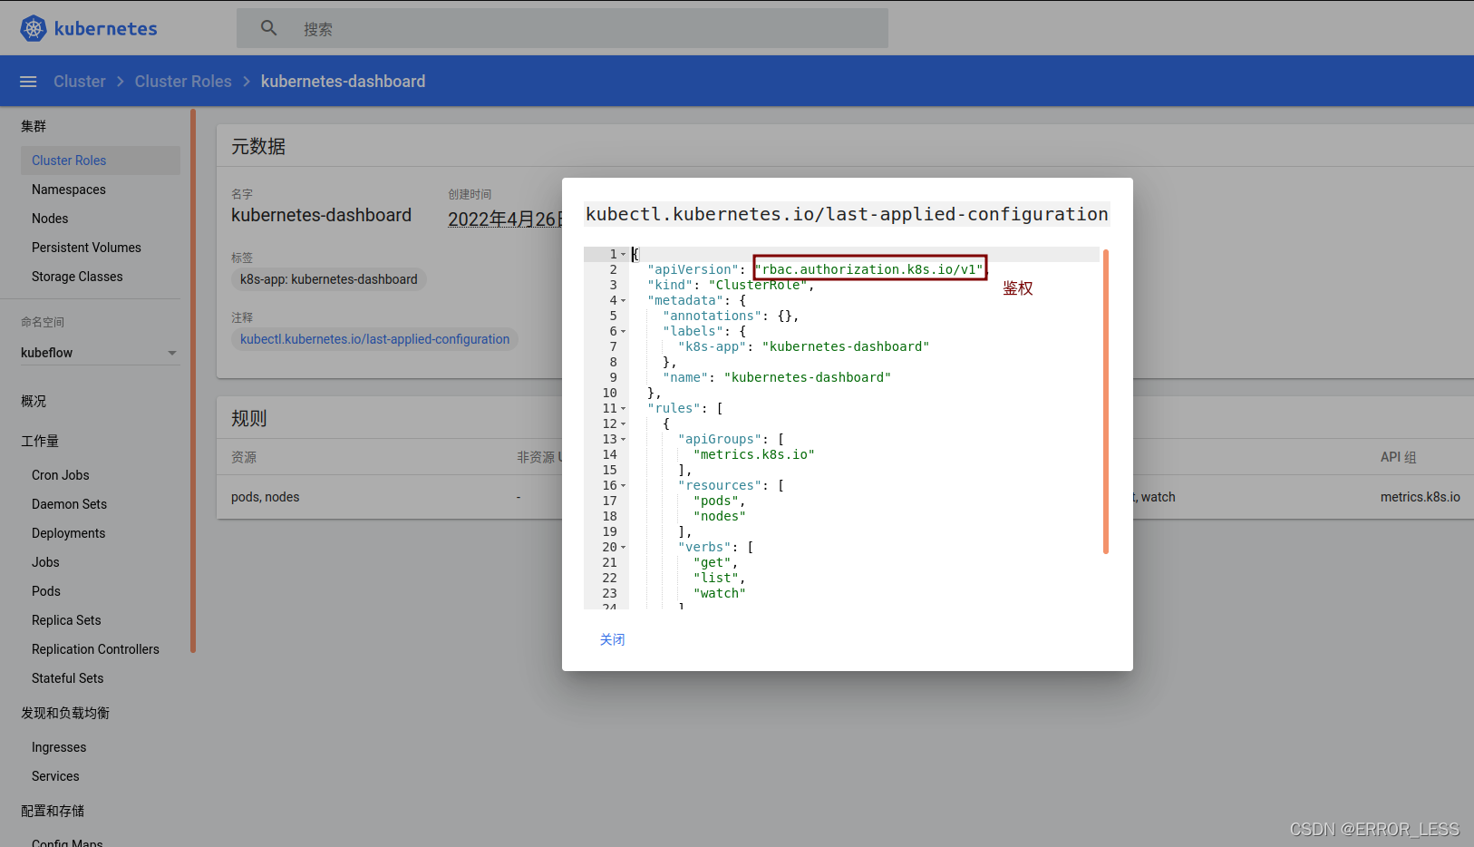The height and width of the screenshot is (847, 1474).
Task: Collapse verbs fold arrow at line 20
Action: coord(624,548)
